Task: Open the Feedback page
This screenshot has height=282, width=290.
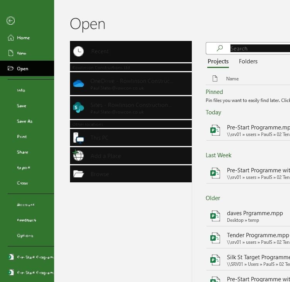Action: click(x=27, y=220)
